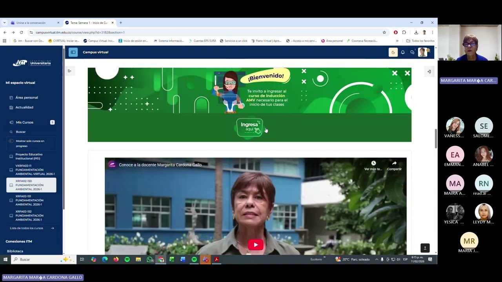
Task: Open the notifications bell
Action: [403, 52]
